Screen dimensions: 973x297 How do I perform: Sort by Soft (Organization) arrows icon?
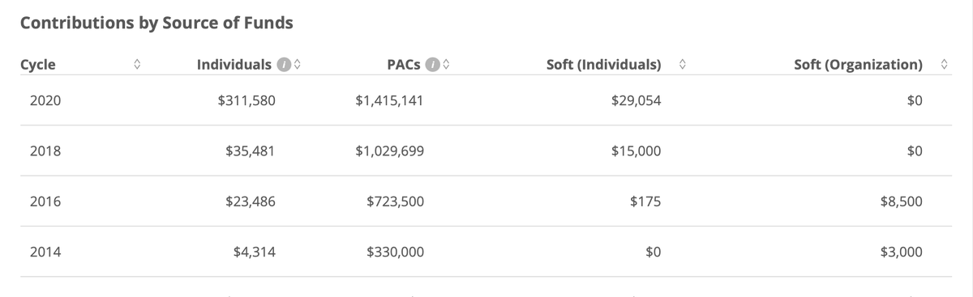[x=944, y=64]
